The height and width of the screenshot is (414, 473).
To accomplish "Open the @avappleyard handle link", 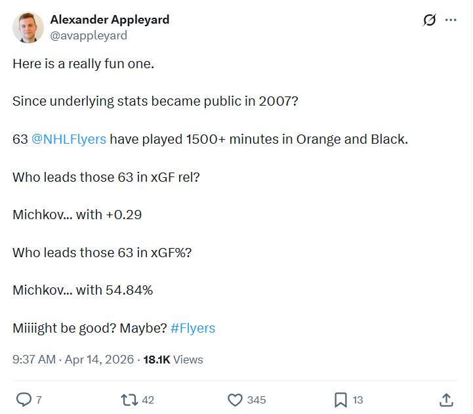I will coord(89,35).
